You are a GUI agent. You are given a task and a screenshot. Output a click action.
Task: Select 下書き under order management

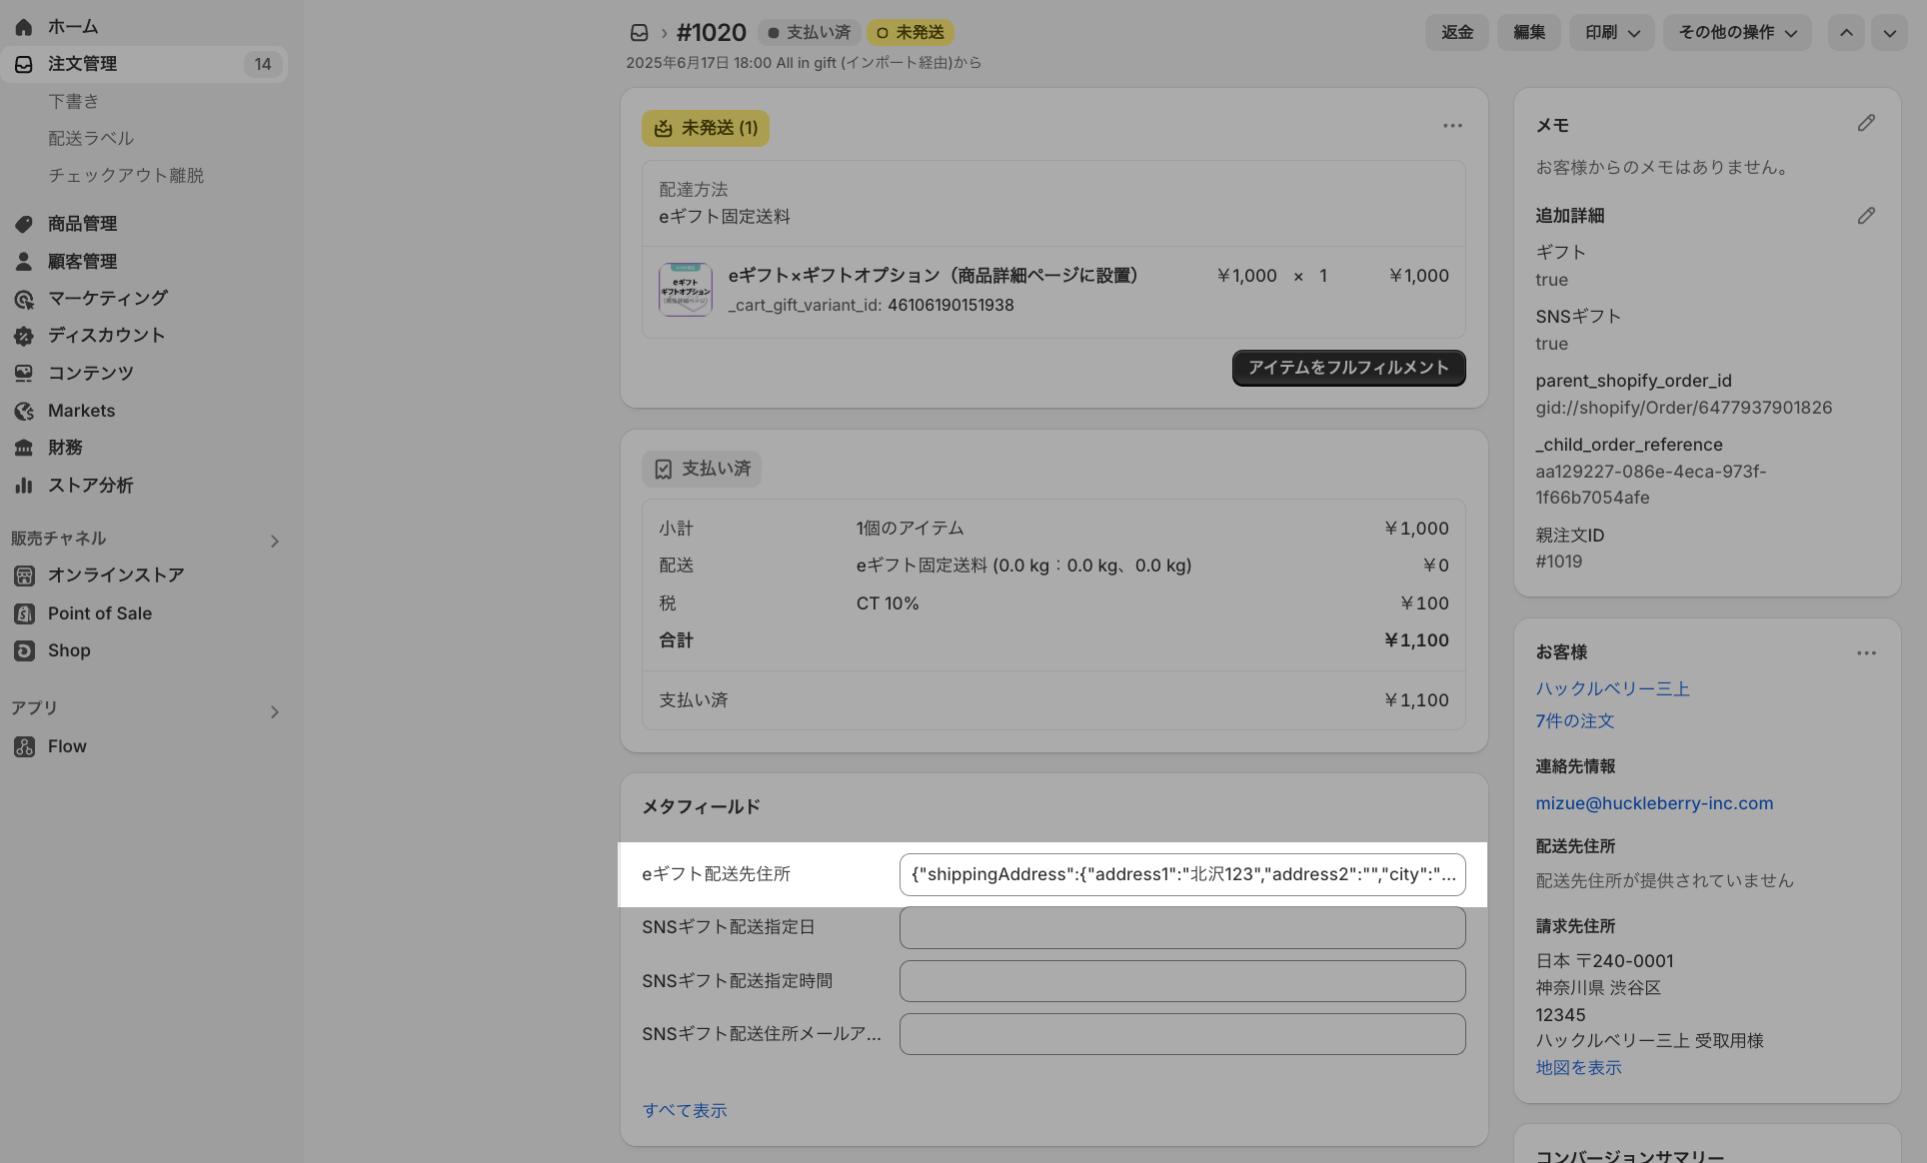[73, 101]
